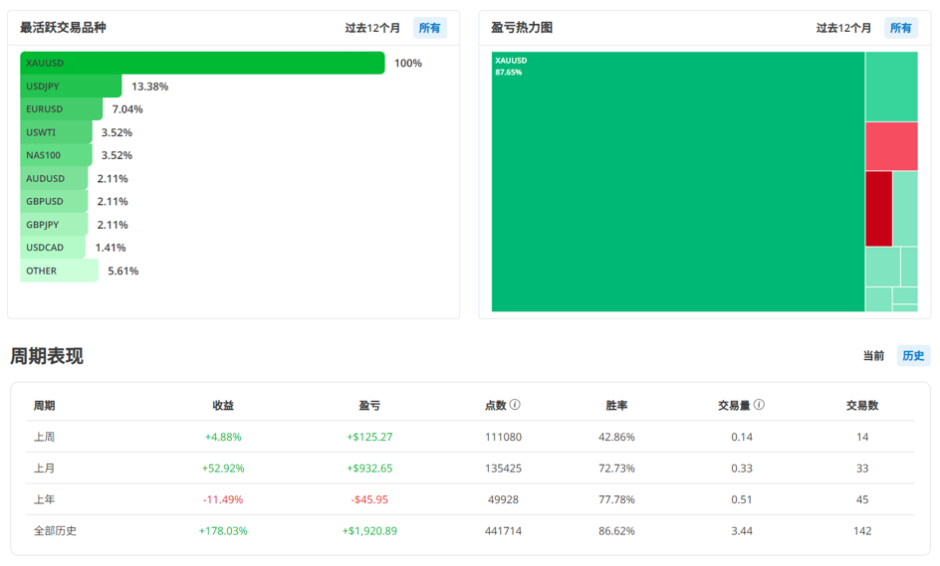Click the OTHER bar at 5.61%
The width and height of the screenshot is (940, 566).
[59, 271]
